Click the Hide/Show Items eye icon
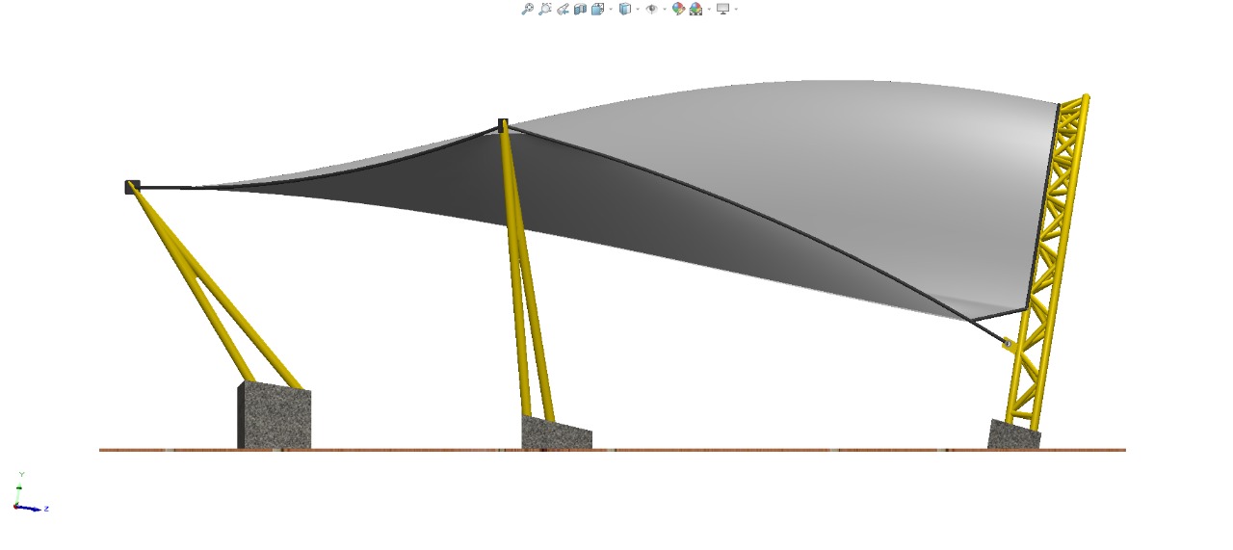The height and width of the screenshot is (550, 1233). point(652,9)
